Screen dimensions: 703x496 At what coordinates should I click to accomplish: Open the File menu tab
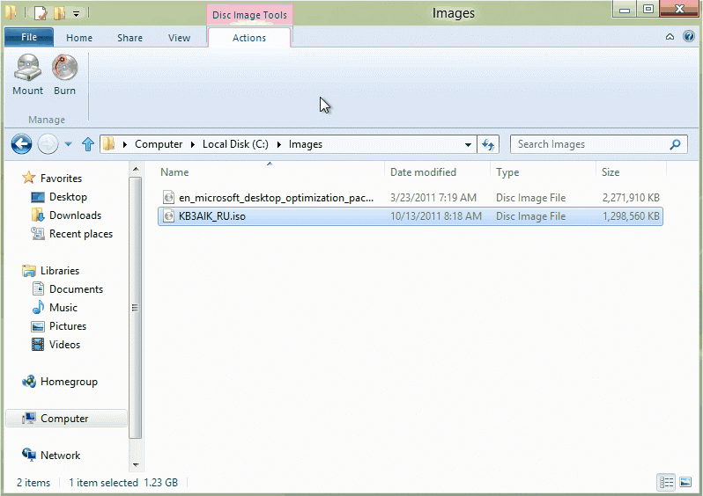pyautogui.click(x=29, y=37)
